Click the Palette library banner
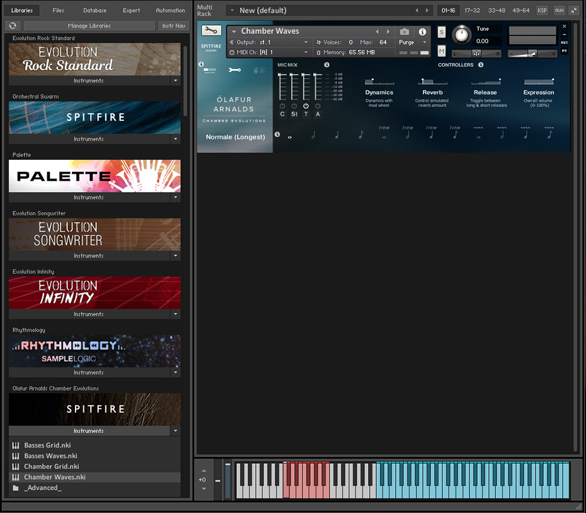The image size is (586, 513). 95,176
